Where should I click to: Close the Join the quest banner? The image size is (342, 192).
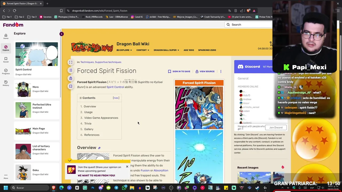[127, 167]
